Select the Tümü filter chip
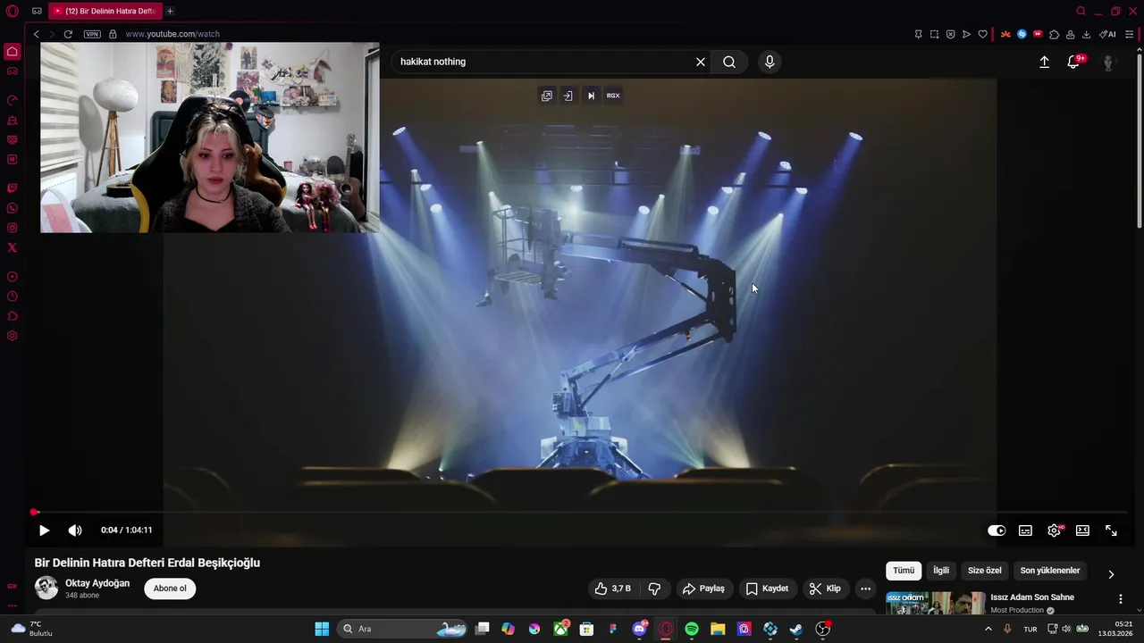The image size is (1144, 643). pyautogui.click(x=904, y=571)
